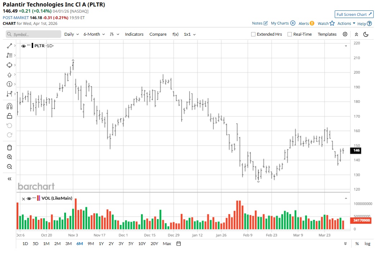This screenshot has height=253, width=383.
Task: Activate the magnet snap tool
Action: (9, 106)
